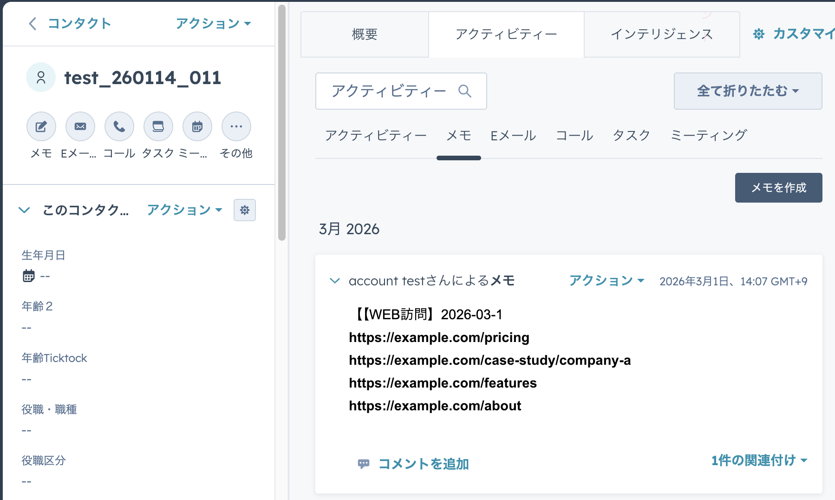
Task: Open the 全て折りたたむ dropdown
Action: [x=748, y=91]
